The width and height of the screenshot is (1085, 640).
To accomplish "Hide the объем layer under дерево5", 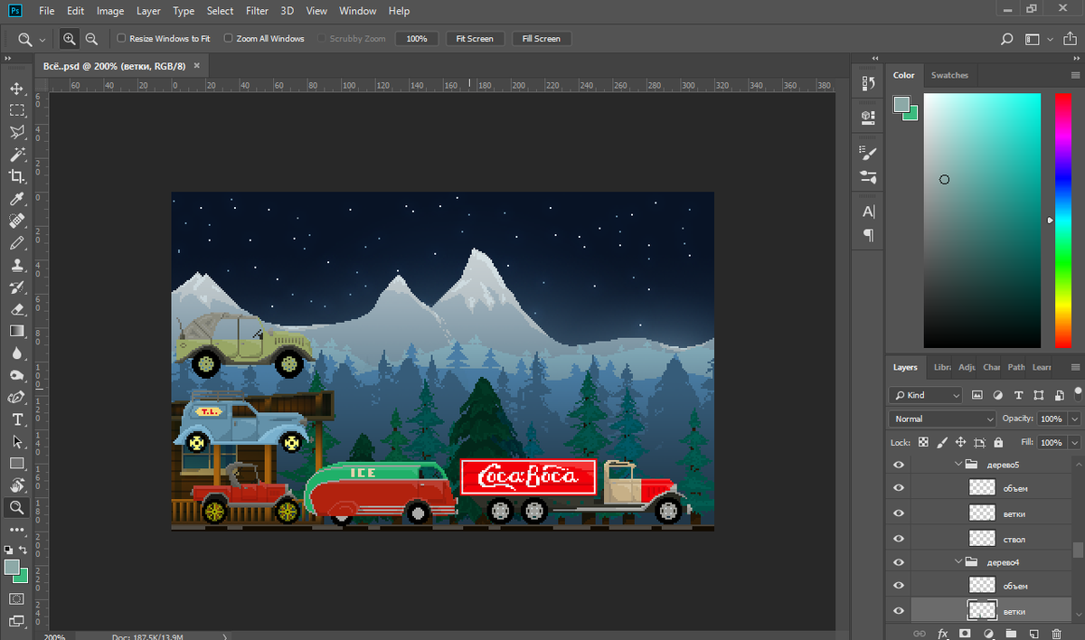I will click(x=898, y=488).
